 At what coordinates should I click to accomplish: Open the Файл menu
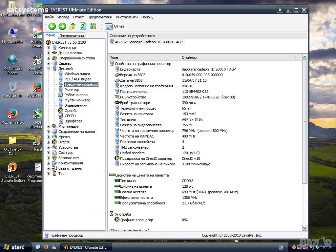[49, 17]
